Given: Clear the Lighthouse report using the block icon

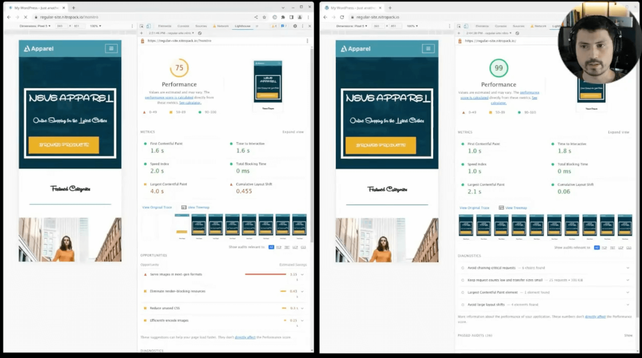Looking at the screenshot, I should (x=200, y=33).
